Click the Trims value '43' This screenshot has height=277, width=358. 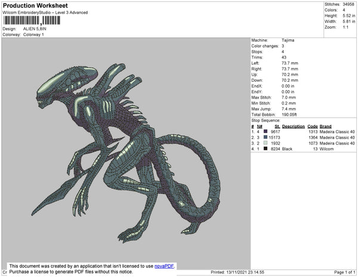point(284,57)
